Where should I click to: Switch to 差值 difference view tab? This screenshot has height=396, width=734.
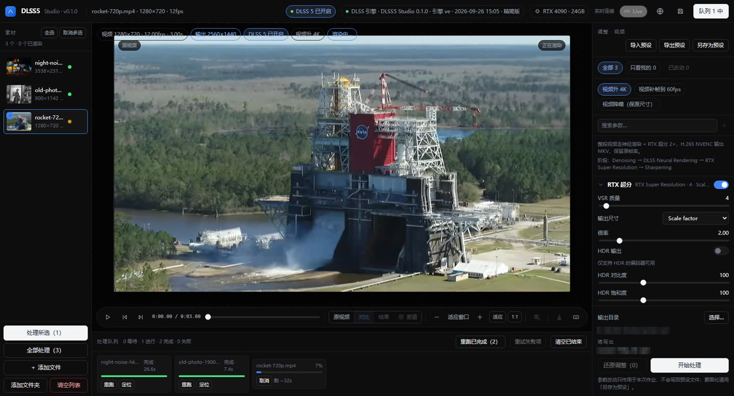coord(408,317)
